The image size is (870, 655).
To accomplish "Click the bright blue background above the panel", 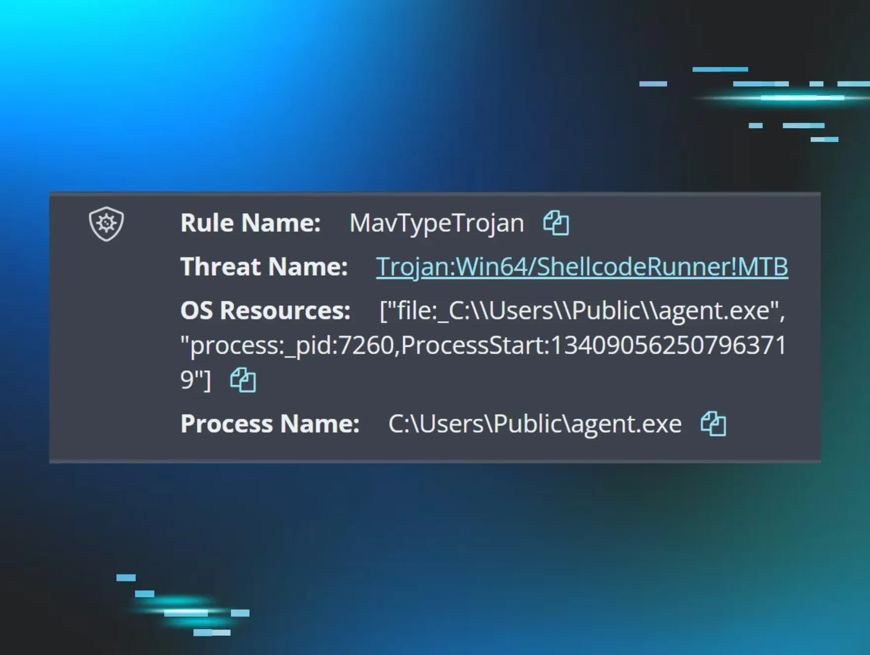I will point(247,99).
